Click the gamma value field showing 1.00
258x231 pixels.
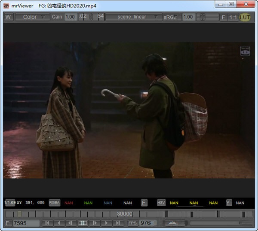pos(188,17)
